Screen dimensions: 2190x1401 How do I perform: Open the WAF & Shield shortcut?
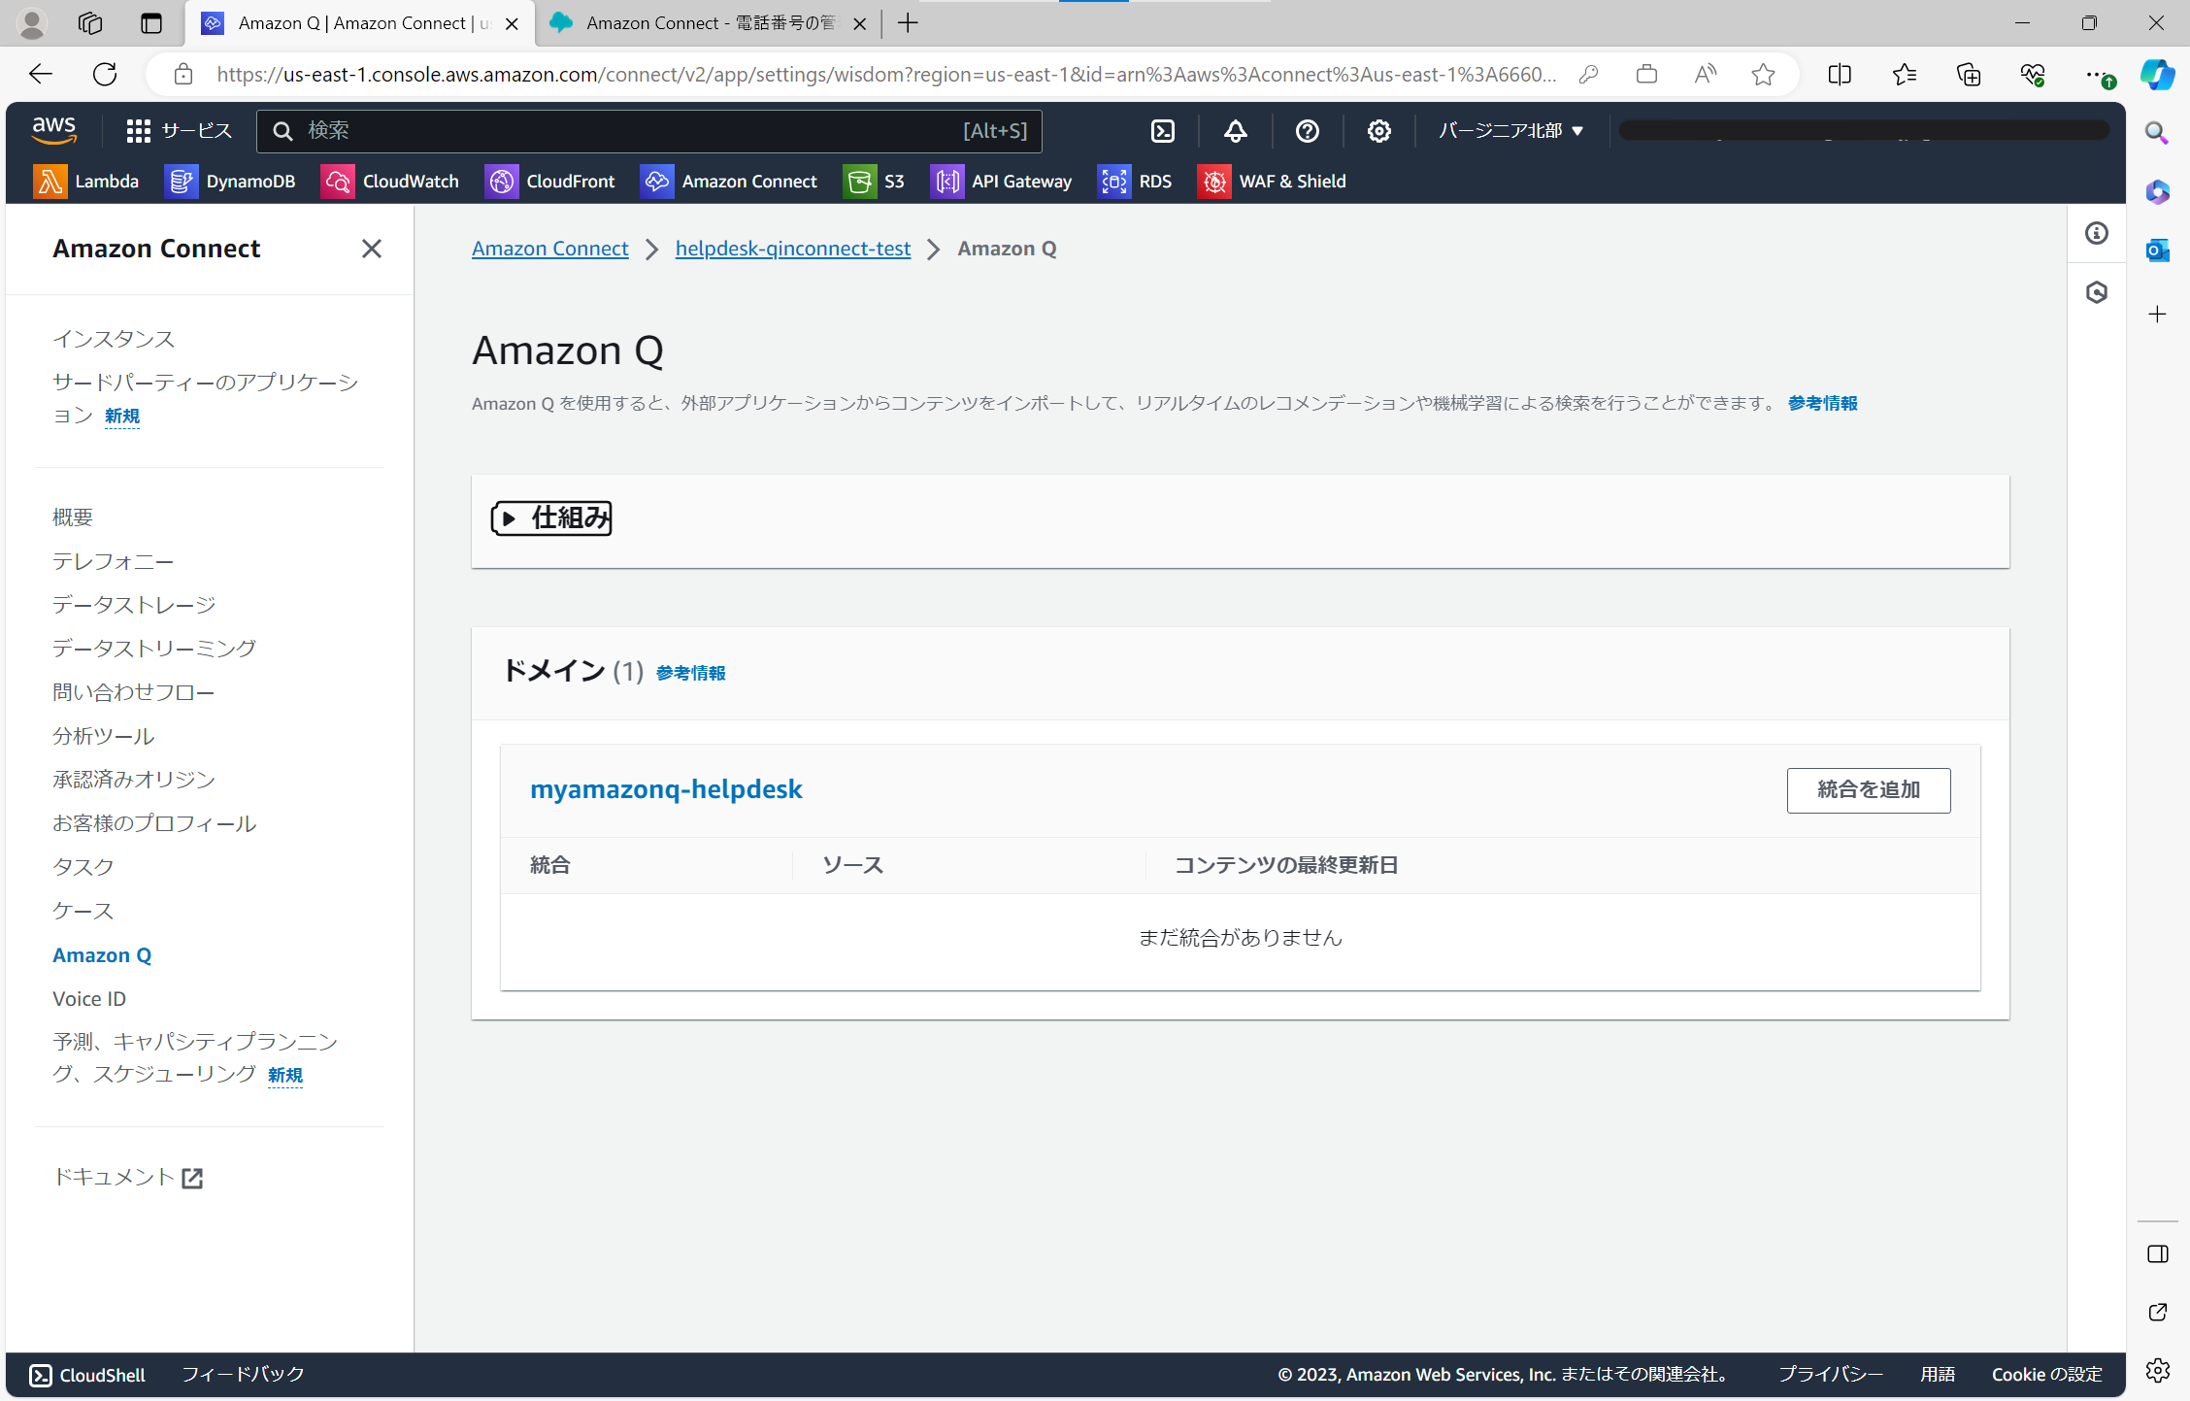[x=1272, y=182]
